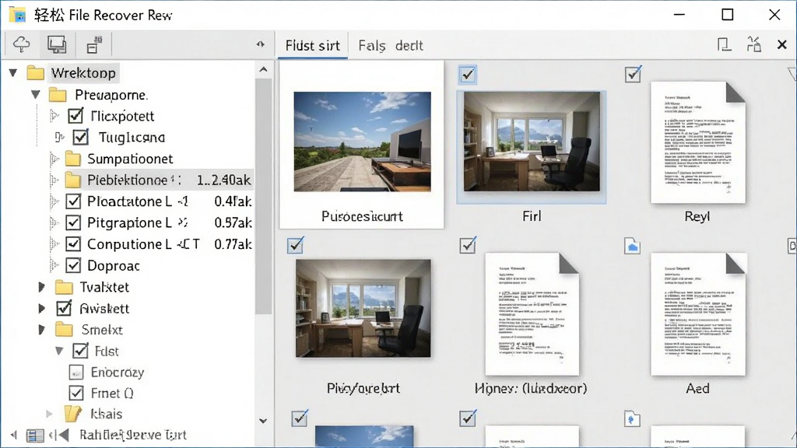Toggle the Tiuglicana checkbox

(81, 138)
